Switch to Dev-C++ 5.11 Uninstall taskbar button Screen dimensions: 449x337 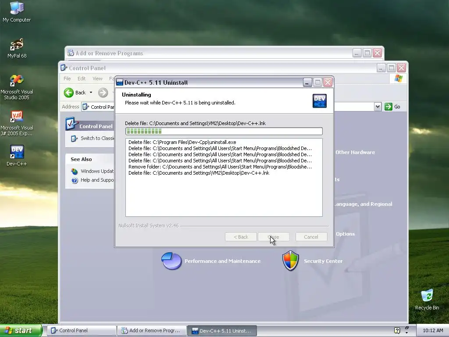coord(222,330)
